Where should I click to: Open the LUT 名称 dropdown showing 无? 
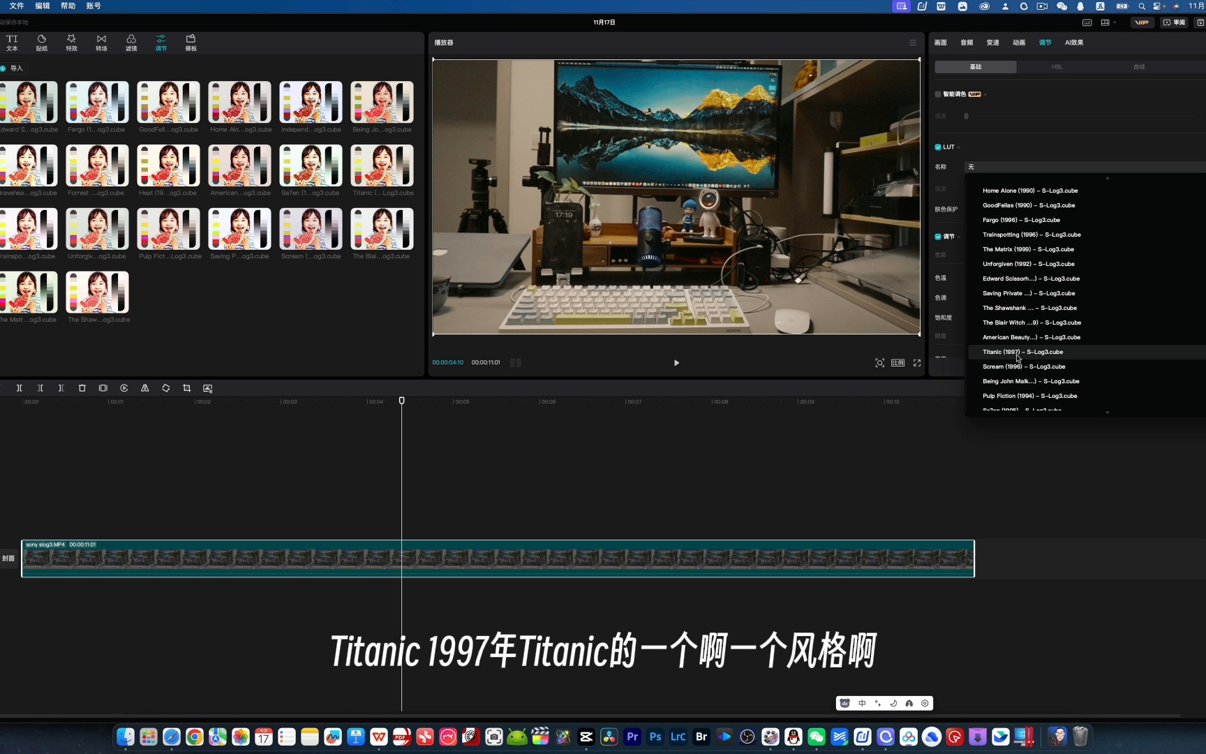[x=1085, y=167]
